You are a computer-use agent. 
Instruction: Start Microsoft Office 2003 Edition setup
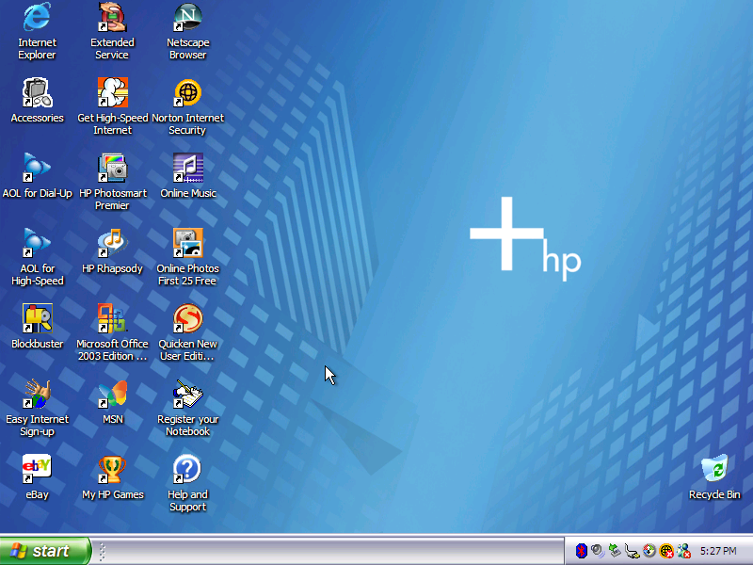(112, 320)
